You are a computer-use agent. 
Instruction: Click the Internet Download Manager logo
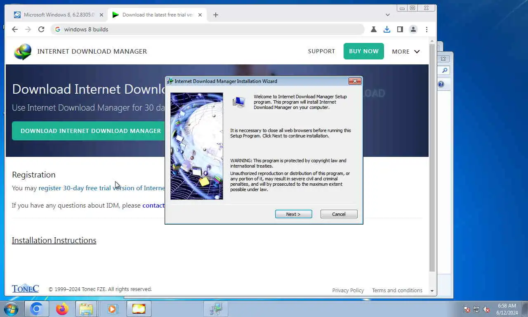[23, 52]
